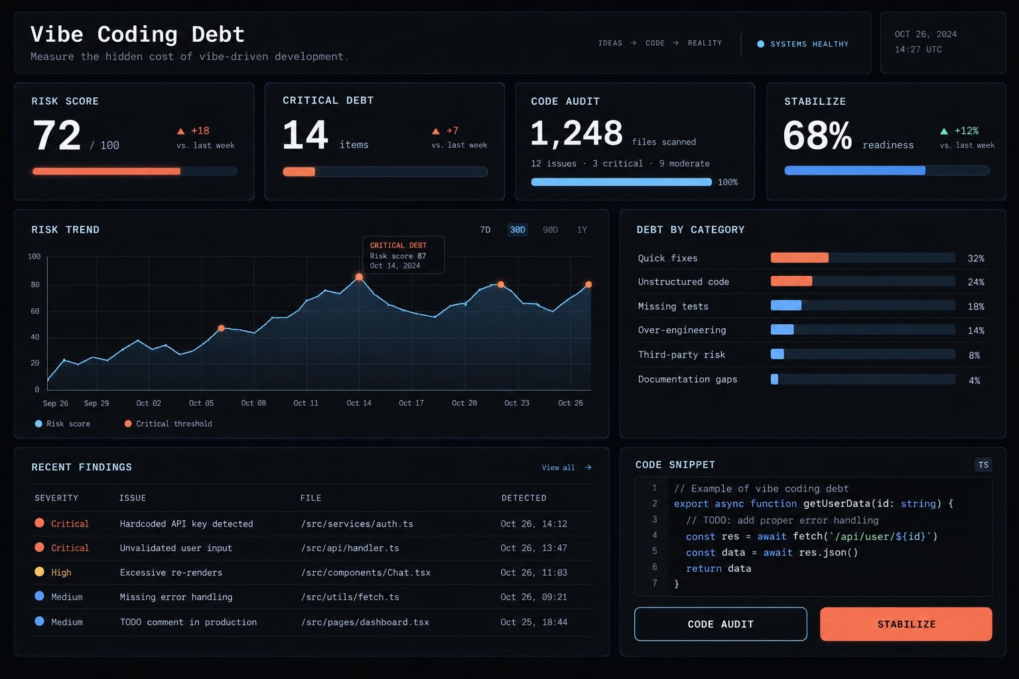This screenshot has width=1019, height=679.
Task: Open file /src/pages/dashboard.tsx
Action: 365,623
